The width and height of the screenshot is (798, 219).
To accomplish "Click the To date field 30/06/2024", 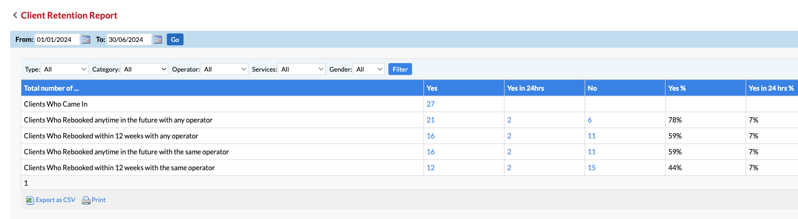I will [x=129, y=39].
